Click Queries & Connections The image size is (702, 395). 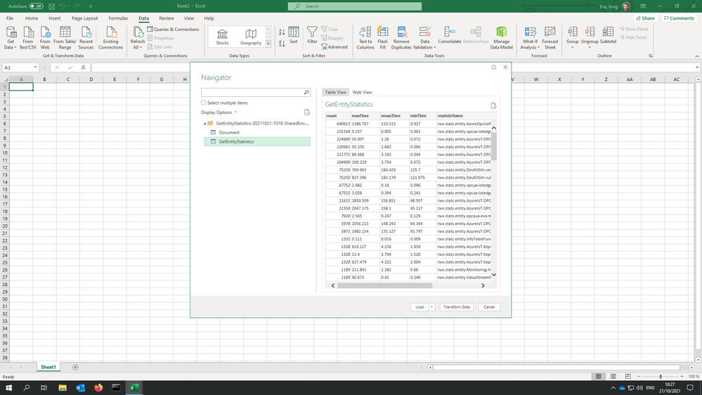coord(174,29)
